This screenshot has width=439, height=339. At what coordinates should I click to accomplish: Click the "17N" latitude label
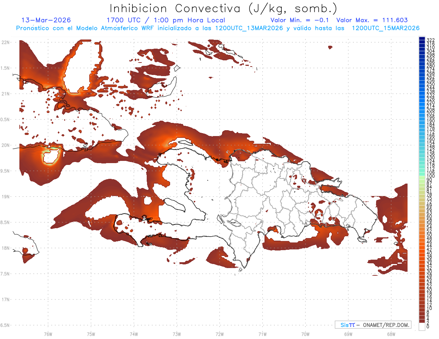click(x=5, y=300)
